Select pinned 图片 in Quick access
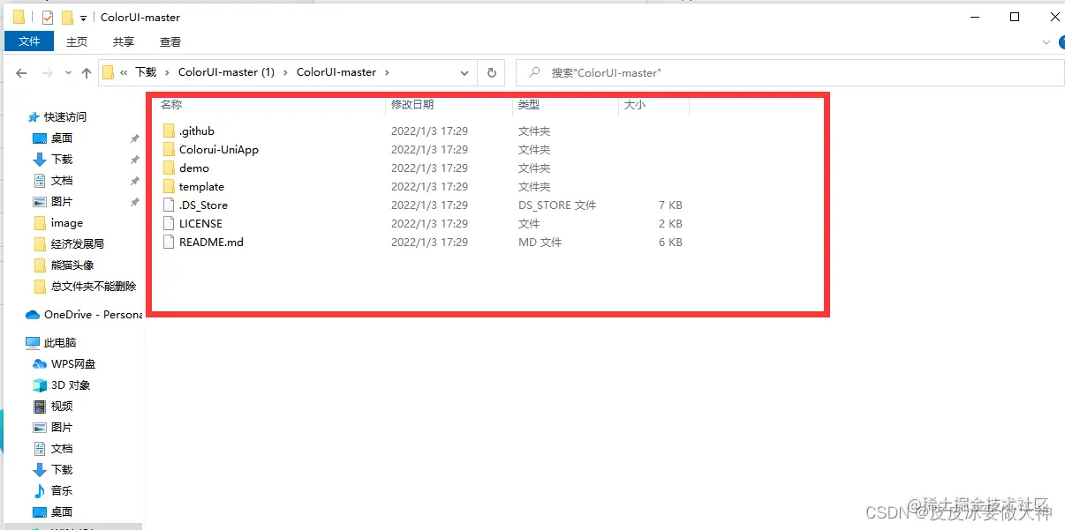This screenshot has height=530, width=1065. [62, 202]
